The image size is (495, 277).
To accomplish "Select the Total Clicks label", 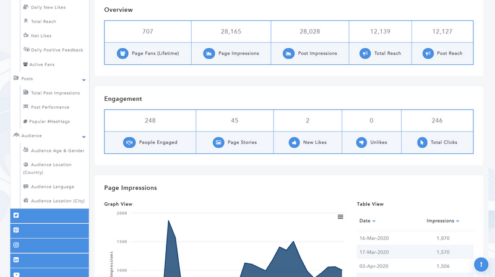I will (444, 142).
